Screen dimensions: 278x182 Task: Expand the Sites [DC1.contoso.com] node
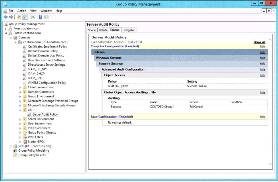[11, 146]
